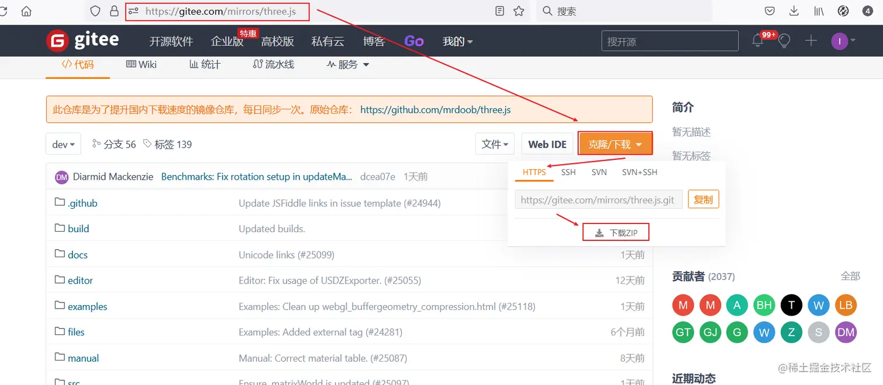Click the BH contributor avatar
The height and width of the screenshot is (385, 883).
coord(764,305)
